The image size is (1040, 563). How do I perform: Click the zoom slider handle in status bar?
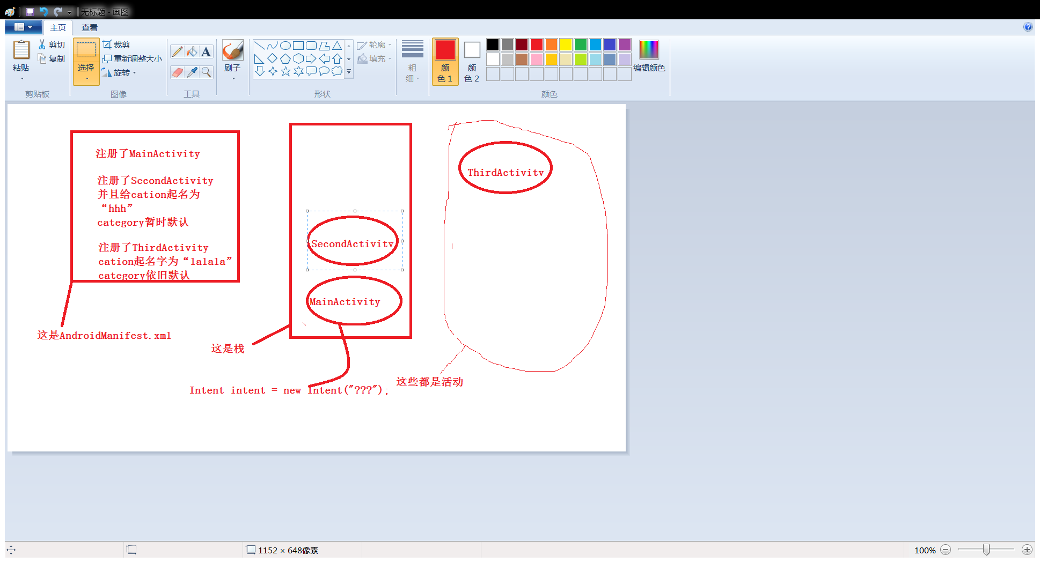coord(986,550)
